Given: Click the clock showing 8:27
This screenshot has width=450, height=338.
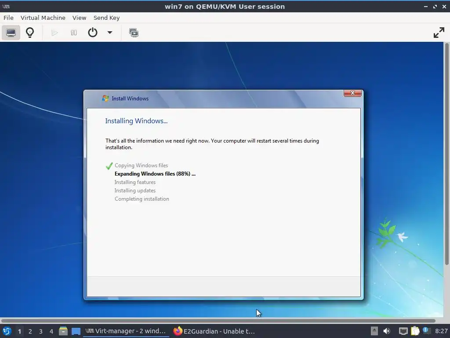Looking at the screenshot, I should click(x=441, y=331).
